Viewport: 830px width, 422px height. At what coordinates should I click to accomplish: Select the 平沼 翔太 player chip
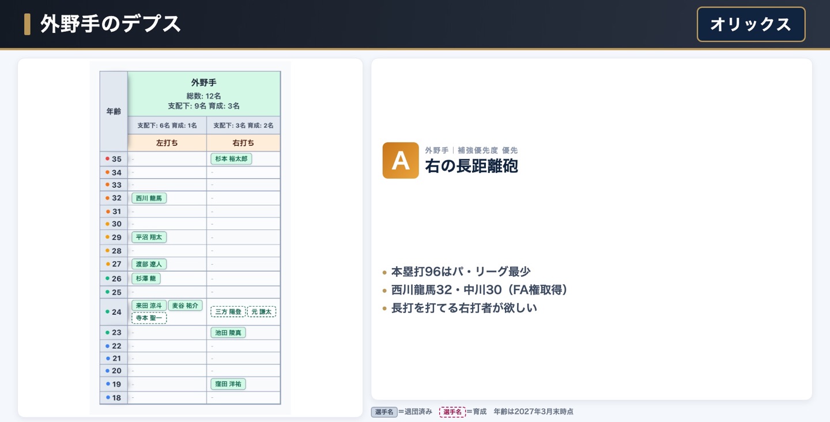tap(149, 237)
